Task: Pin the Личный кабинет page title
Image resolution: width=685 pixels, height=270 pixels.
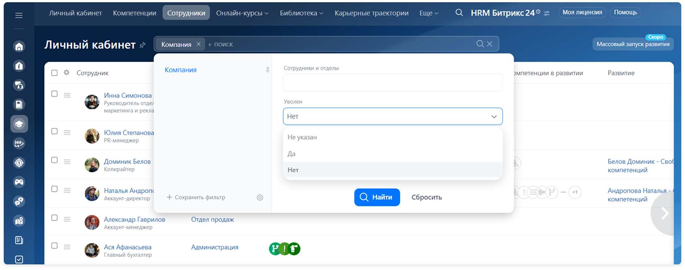Action: (x=142, y=45)
